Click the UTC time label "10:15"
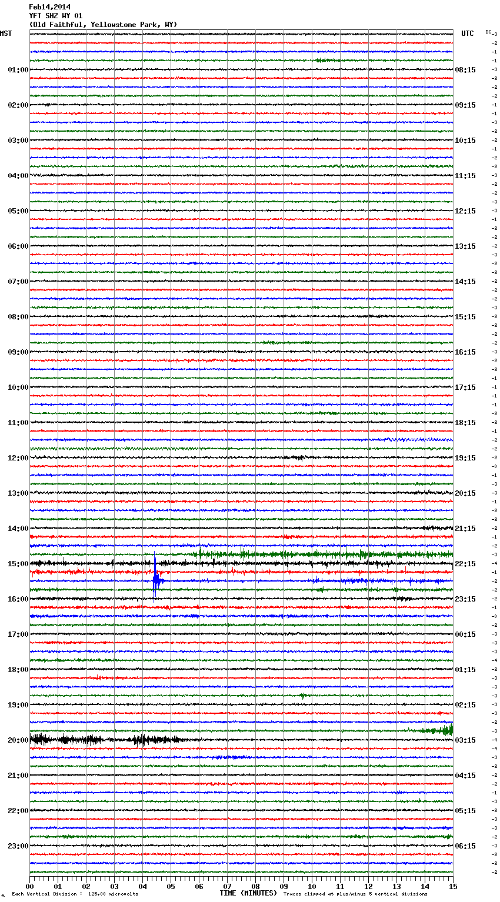 tap(465, 141)
